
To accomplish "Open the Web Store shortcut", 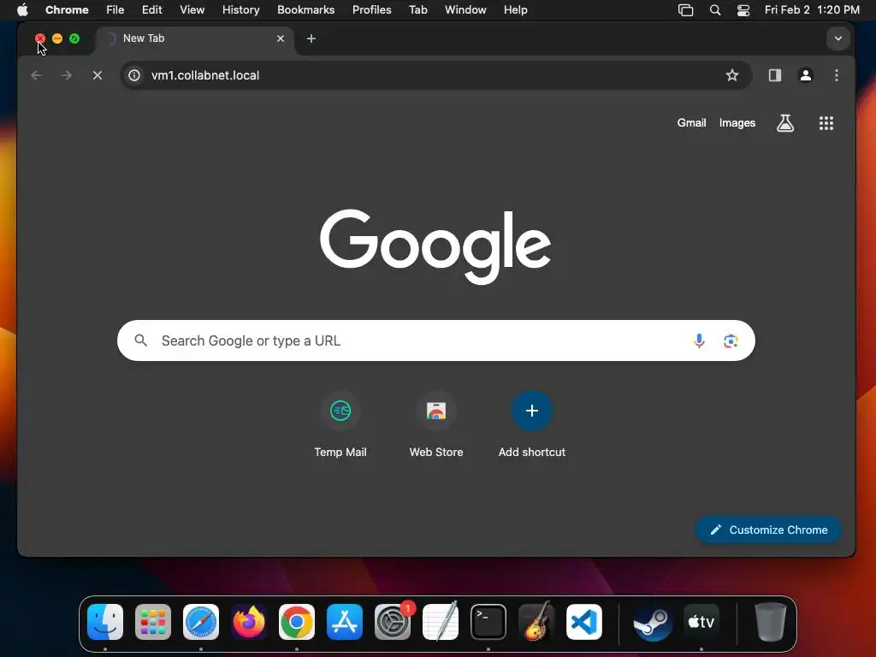I will pyautogui.click(x=436, y=425).
